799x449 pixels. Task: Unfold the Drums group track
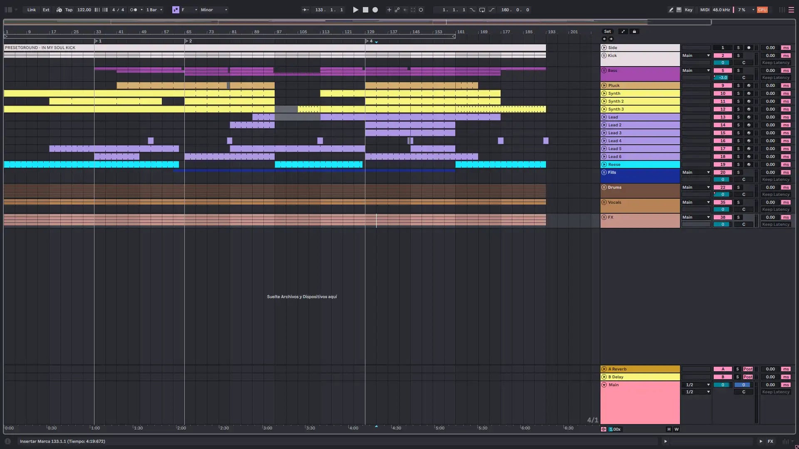click(604, 187)
